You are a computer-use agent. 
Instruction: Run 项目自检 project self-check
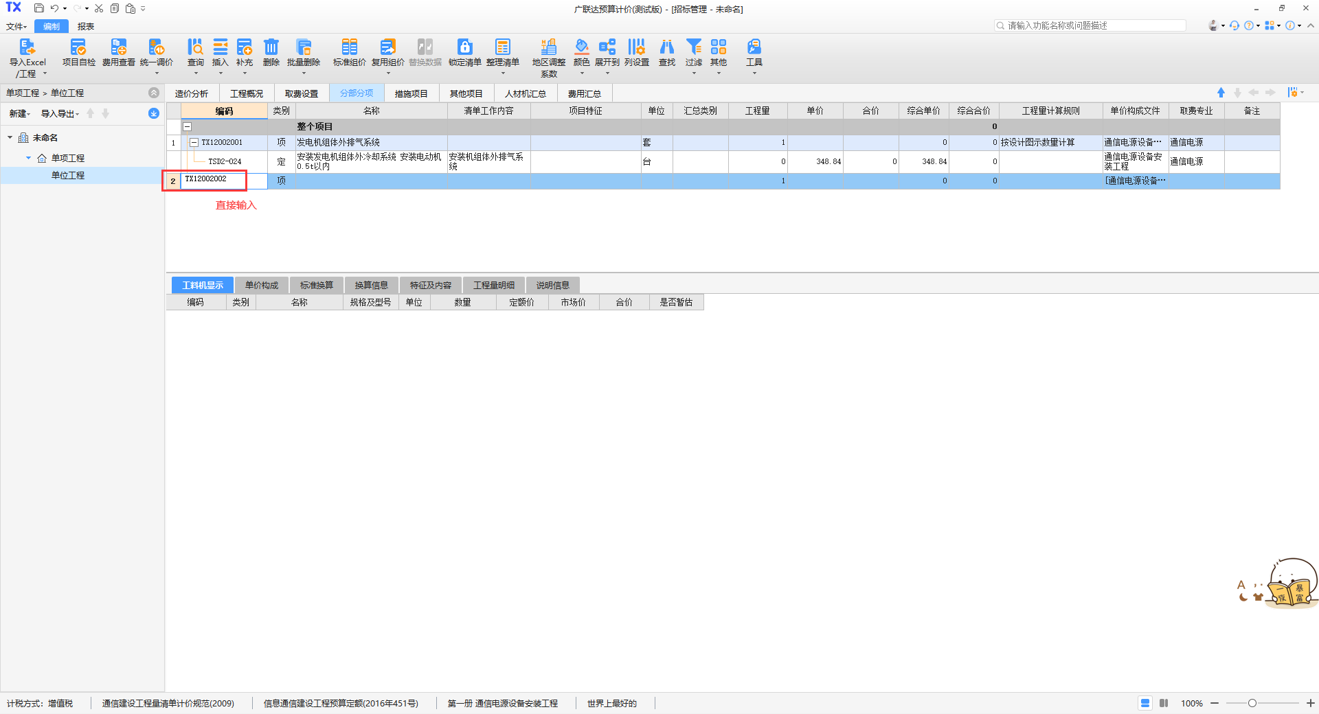coord(78,48)
